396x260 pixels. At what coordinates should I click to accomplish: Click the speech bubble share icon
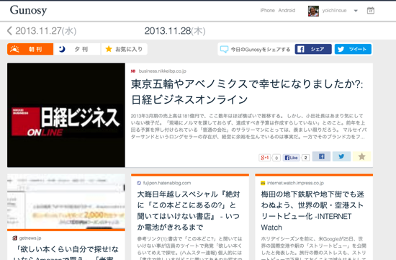pos(224,49)
